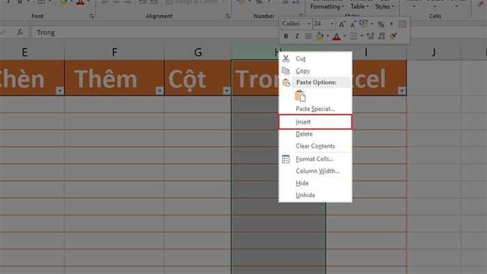Click Italic in the mini toolbar
This screenshot has width=487, height=274.
297,36
